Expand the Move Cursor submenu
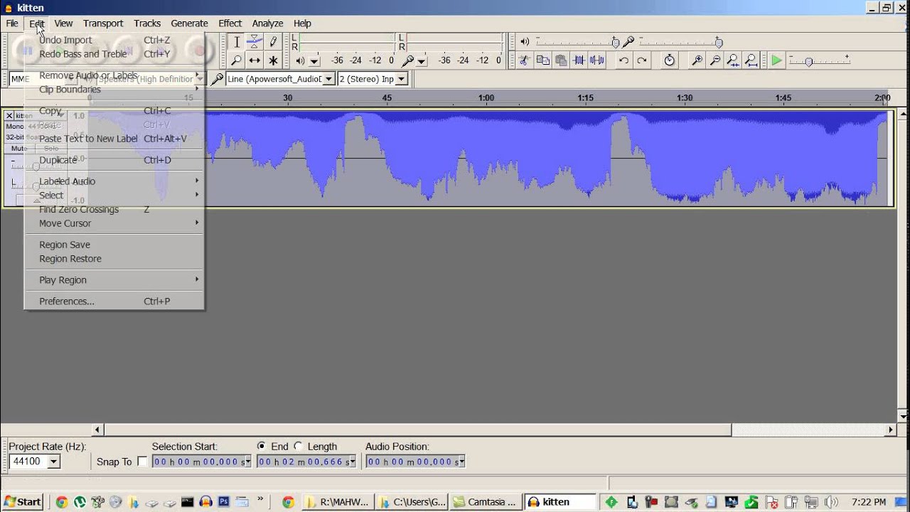 tap(114, 223)
